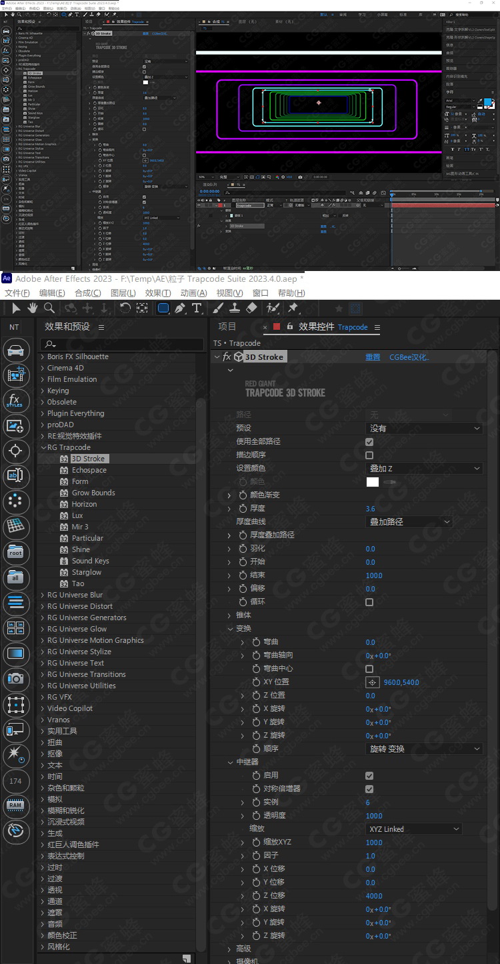This screenshot has width=500, height=964.
Task: Open the 文件(F) menu
Action: 17,293
